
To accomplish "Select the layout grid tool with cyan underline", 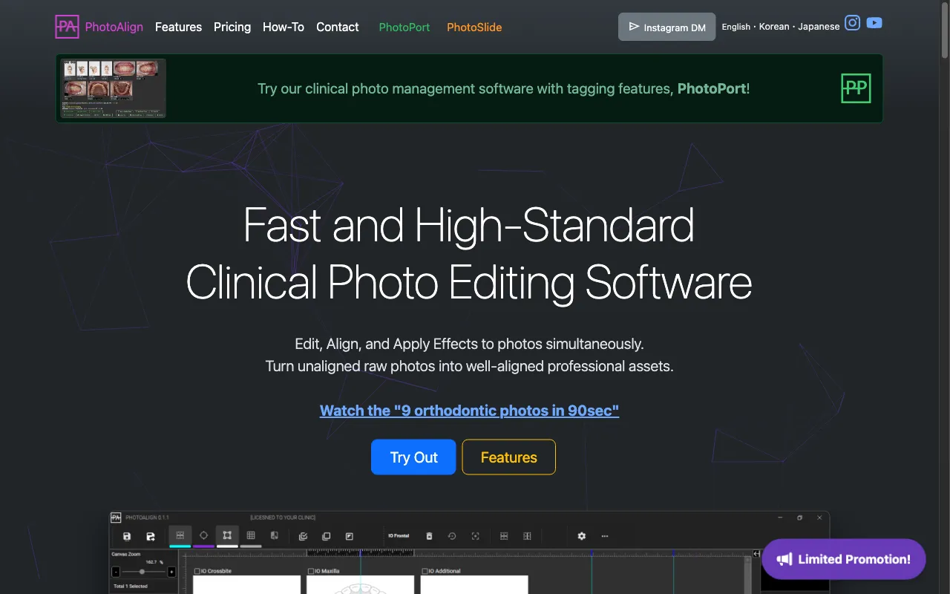I will [180, 535].
